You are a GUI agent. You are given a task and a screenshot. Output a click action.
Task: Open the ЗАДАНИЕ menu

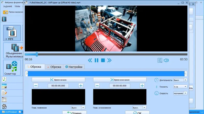point(8,6)
